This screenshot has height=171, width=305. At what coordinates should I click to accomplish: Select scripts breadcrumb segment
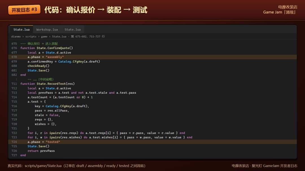[x=31, y=36]
